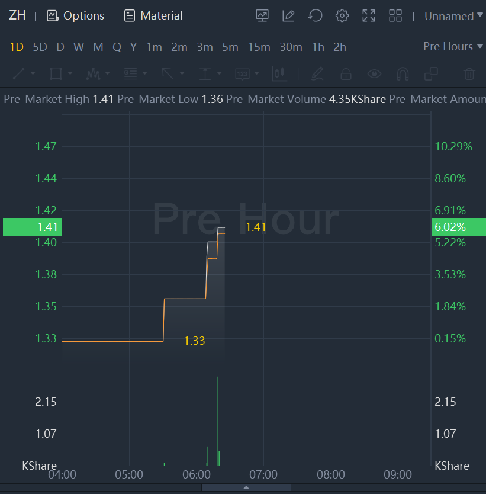This screenshot has width=486, height=494.
Task: Enable the magnet snap tool
Action: click(x=403, y=74)
